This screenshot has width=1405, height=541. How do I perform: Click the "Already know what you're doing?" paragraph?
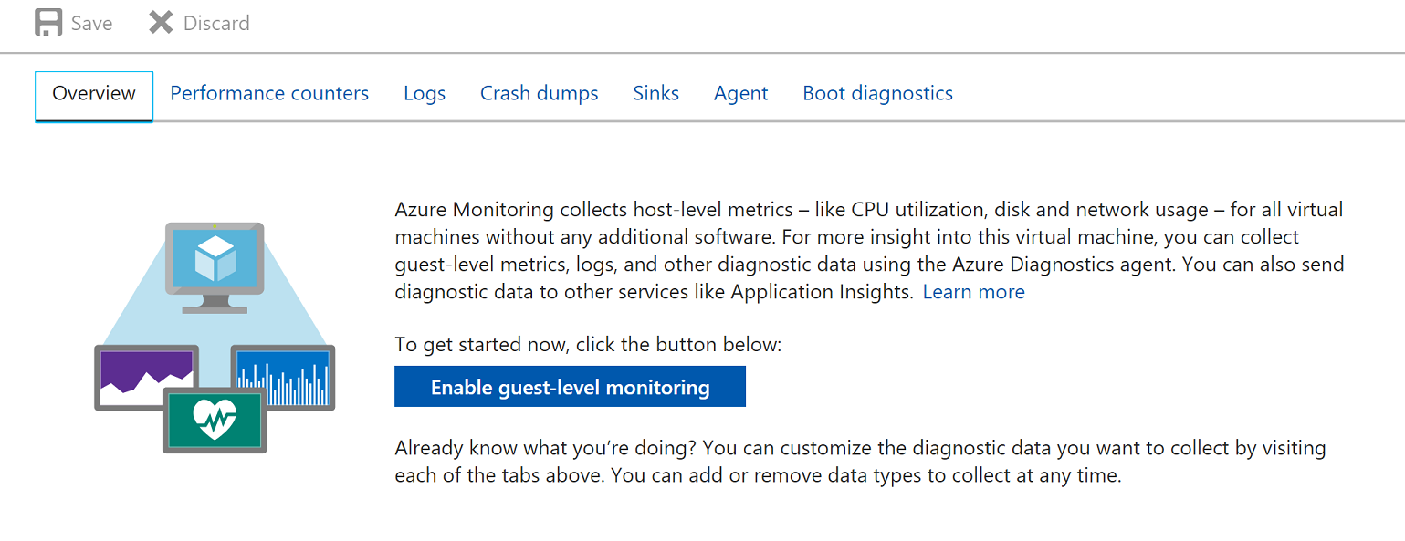[x=858, y=462]
